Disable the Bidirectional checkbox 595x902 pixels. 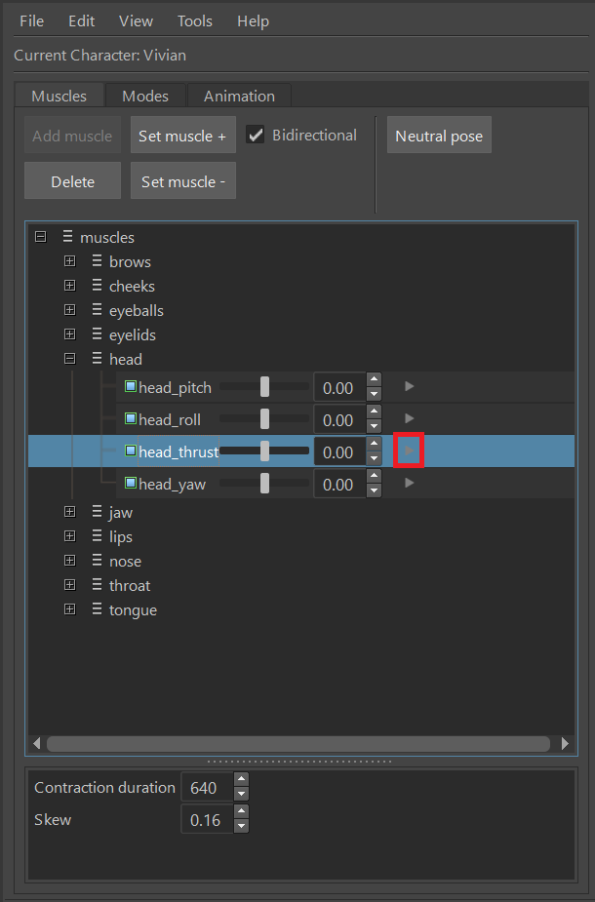point(256,135)
